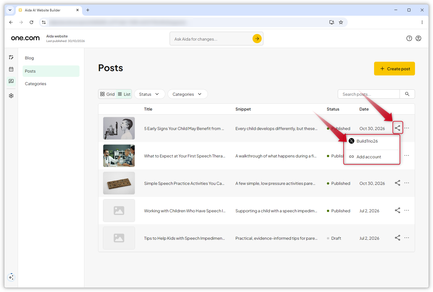Expand the Status filter dropdown
The height and width of the screenshot is (292, 433).
click(x=150, y=94)
